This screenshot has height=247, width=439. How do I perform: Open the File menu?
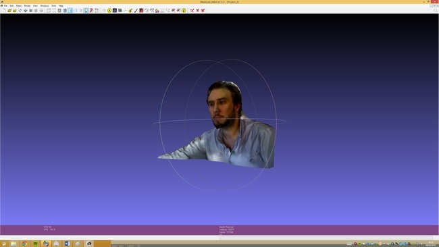click(x=5, y=5)
